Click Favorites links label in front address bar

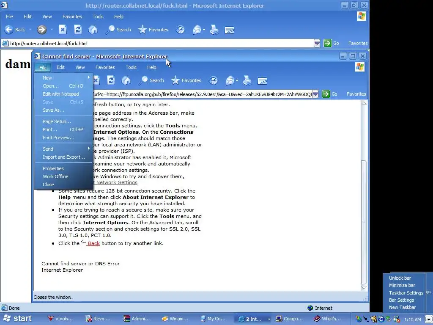(356, 94)
